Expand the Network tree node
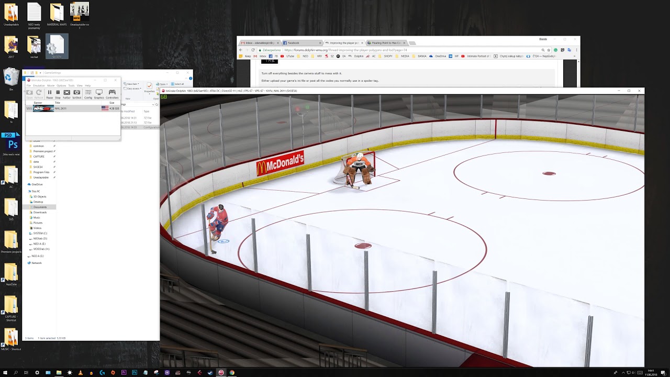The width and height of the screenshot is (670, 377). click(x=36, y=263)
